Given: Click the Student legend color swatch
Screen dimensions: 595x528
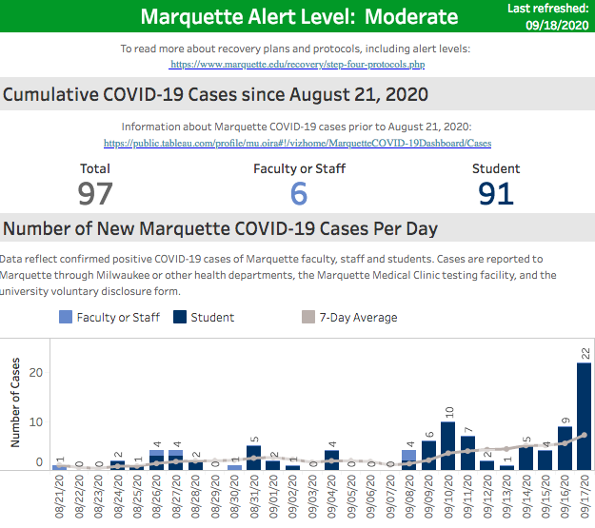Looking at the screenshot, I should point(180,317).
